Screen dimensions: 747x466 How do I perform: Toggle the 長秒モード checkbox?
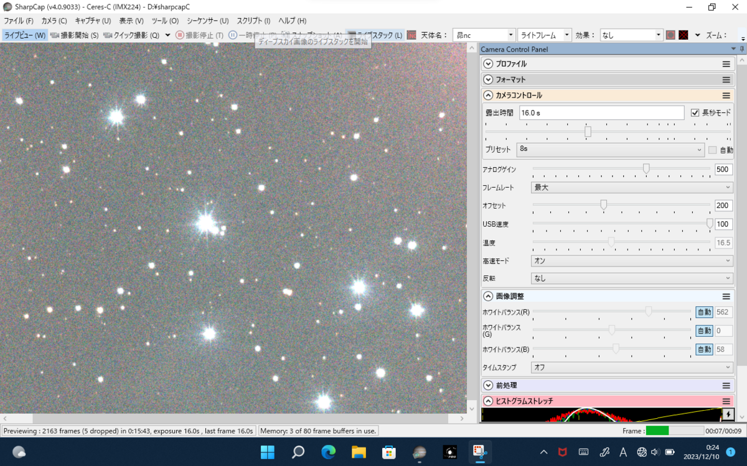coord(696,112)
